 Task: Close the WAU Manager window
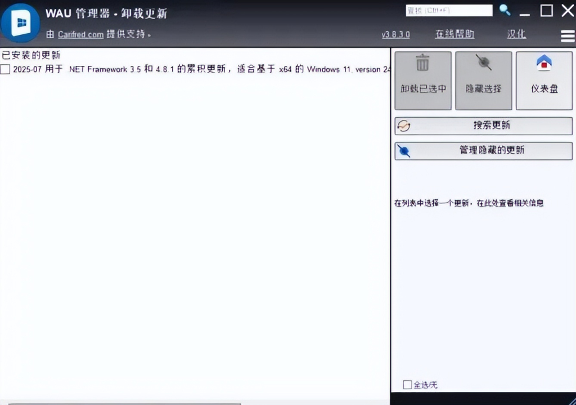(567, 10)
